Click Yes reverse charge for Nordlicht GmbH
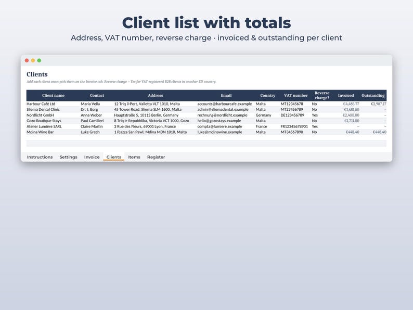The width and height of the screenshot is (413, 310). coord(315,115)
